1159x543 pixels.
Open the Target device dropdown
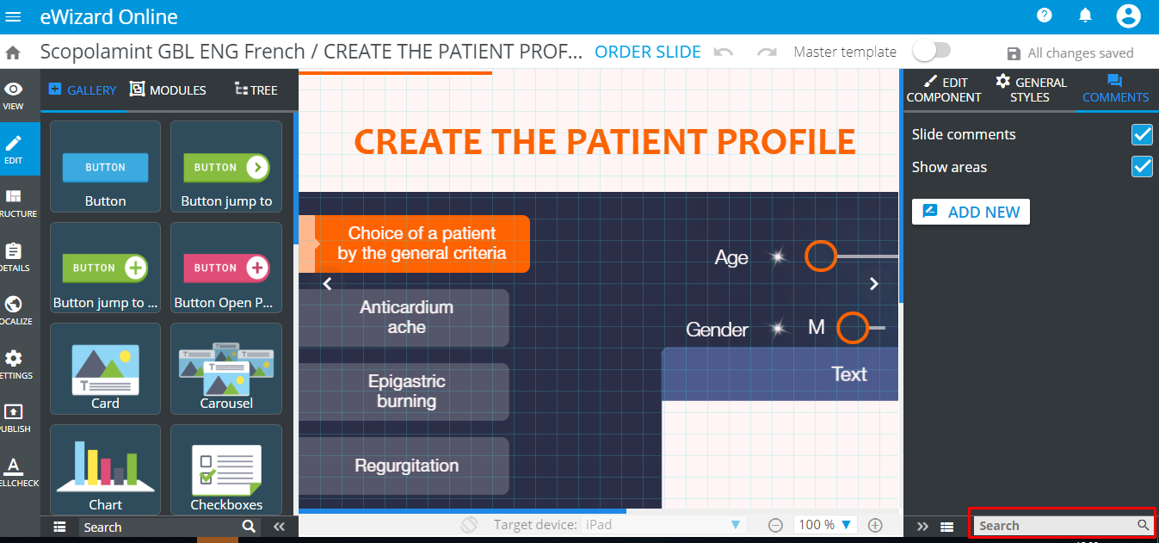tap(663, 525)
